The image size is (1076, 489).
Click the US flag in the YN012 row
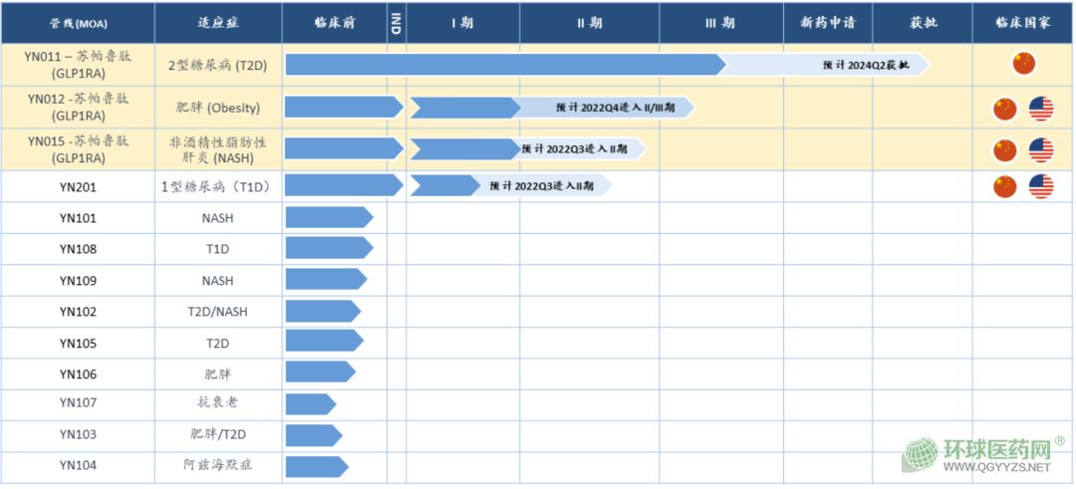click(1041, 109)
